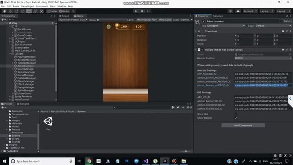Toggle pivot Center handle button
Image resolution: width=293 pixels, height=165 pixels.
click(52, 11)
